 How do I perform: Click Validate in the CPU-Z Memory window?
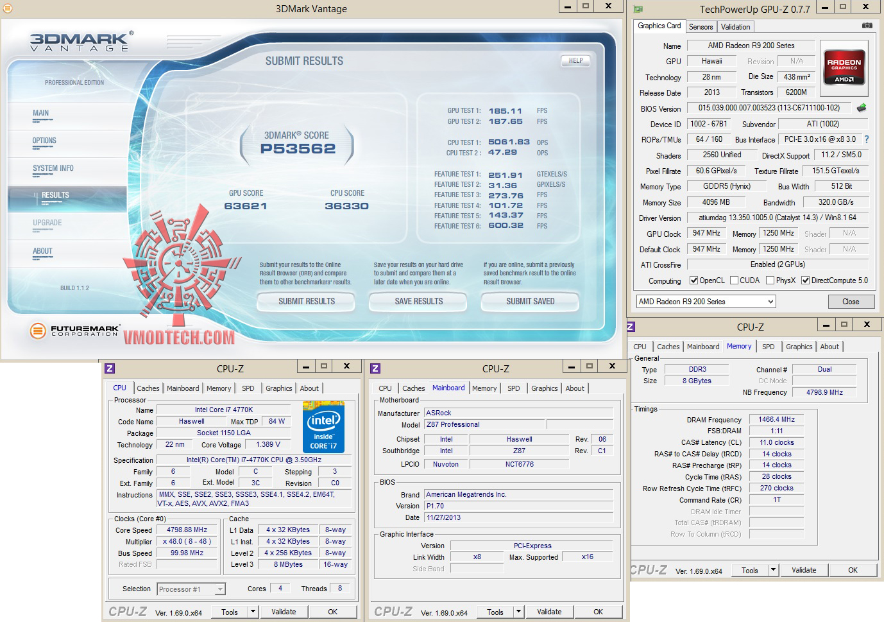pyautogui.click(x=804, y=570)
